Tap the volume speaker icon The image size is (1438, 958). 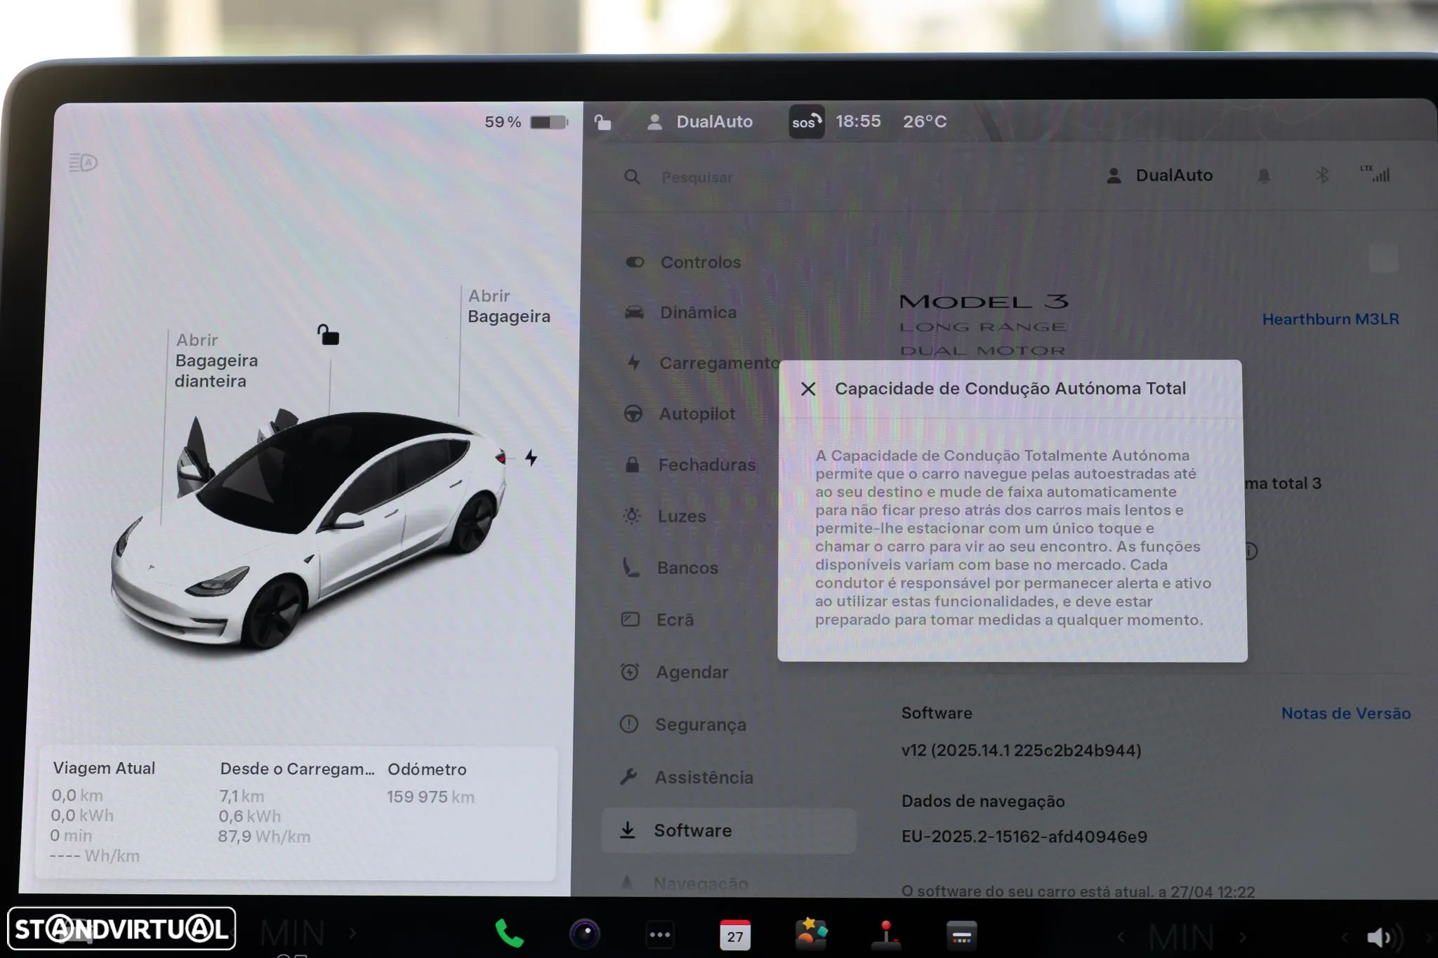1383,937
